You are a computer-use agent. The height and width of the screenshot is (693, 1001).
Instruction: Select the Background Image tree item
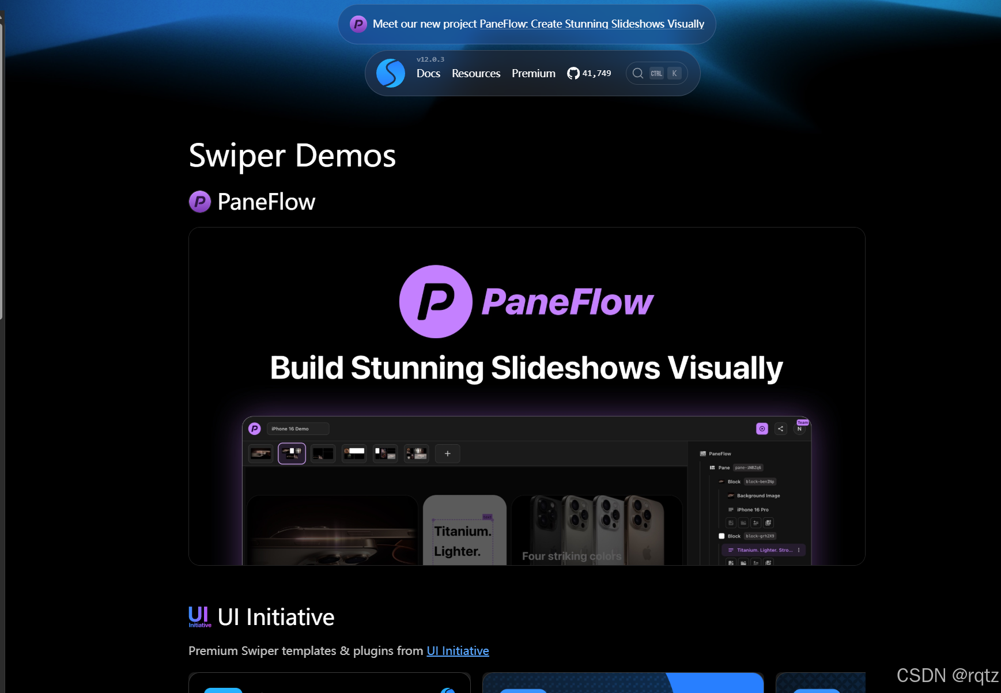click(x=754, y=495)
